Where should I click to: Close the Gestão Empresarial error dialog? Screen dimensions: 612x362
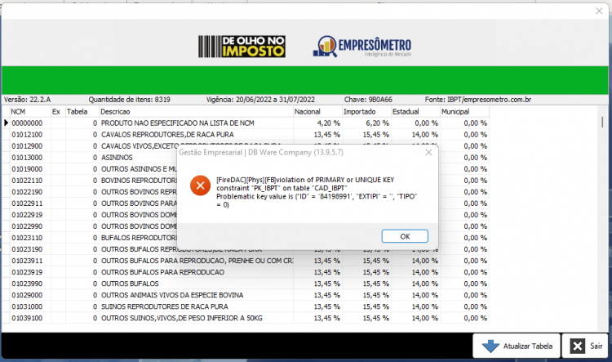(428, 153)
